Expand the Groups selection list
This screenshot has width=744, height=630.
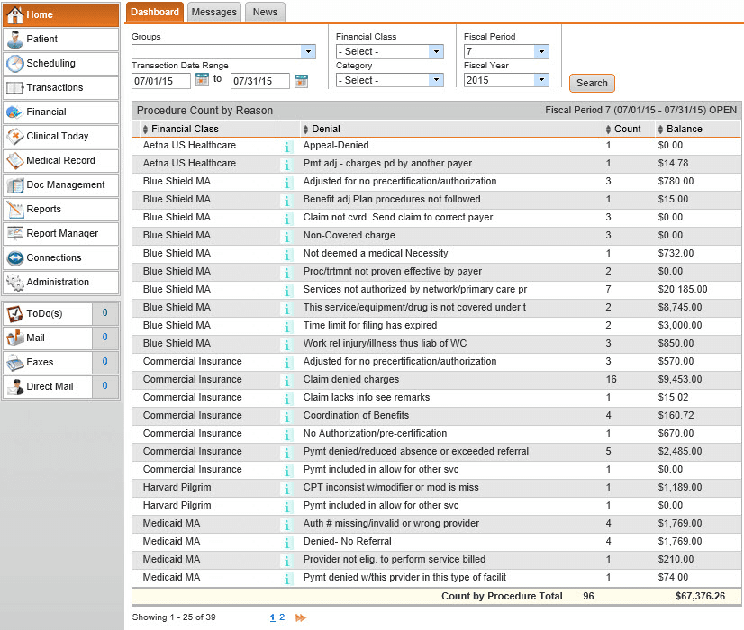click(x=308, y=51)
